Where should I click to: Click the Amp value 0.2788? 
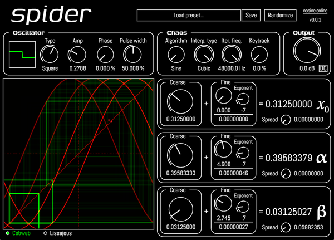coord(77,68)
